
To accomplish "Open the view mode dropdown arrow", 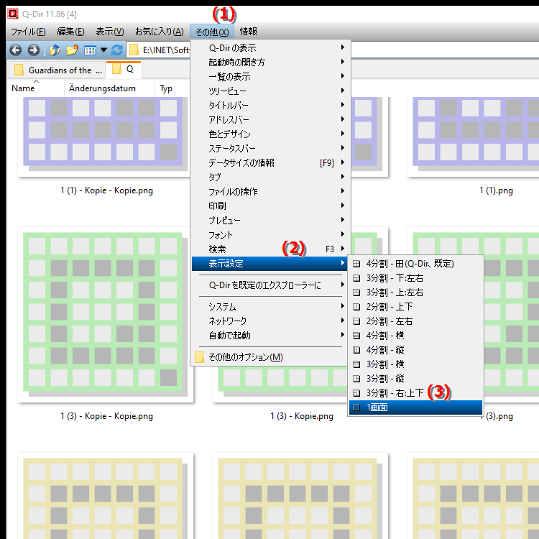I will (x=103, y=50).
